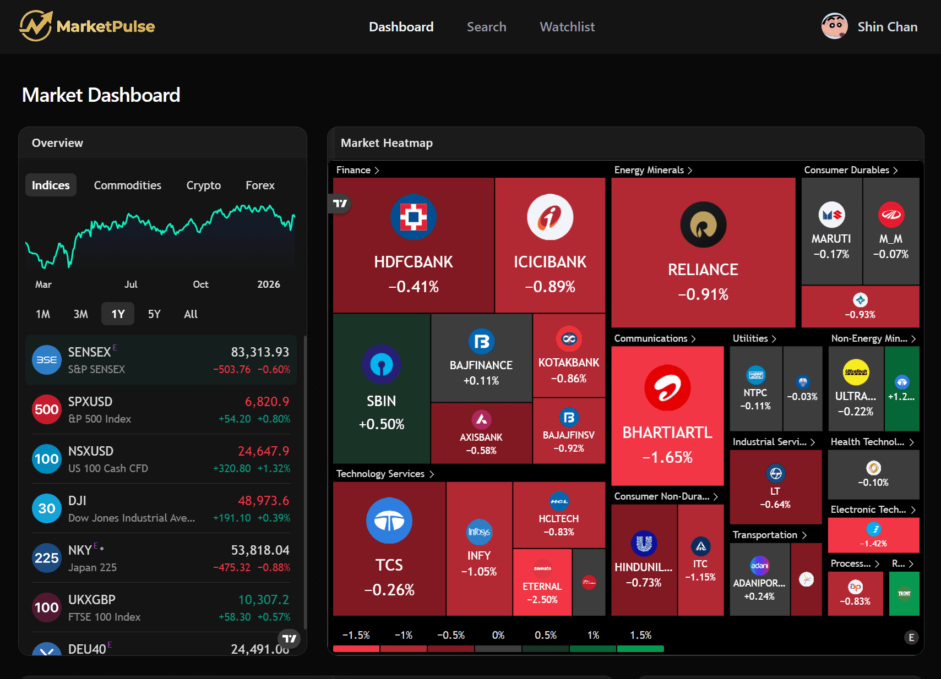Viewport: 941px width, 679px height.
Task: Click the TradingView icon on the heatmap
Action: coord(340,204)
